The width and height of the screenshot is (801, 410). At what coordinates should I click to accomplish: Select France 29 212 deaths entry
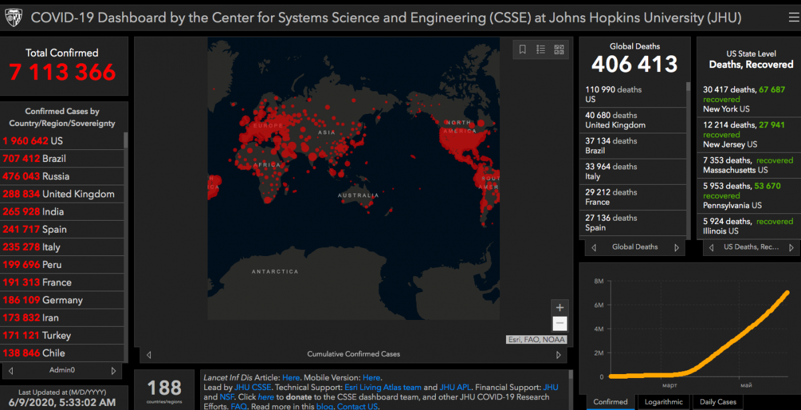634,197
